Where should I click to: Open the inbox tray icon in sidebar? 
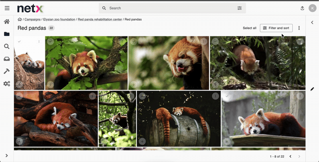click(x=7, y=59)
